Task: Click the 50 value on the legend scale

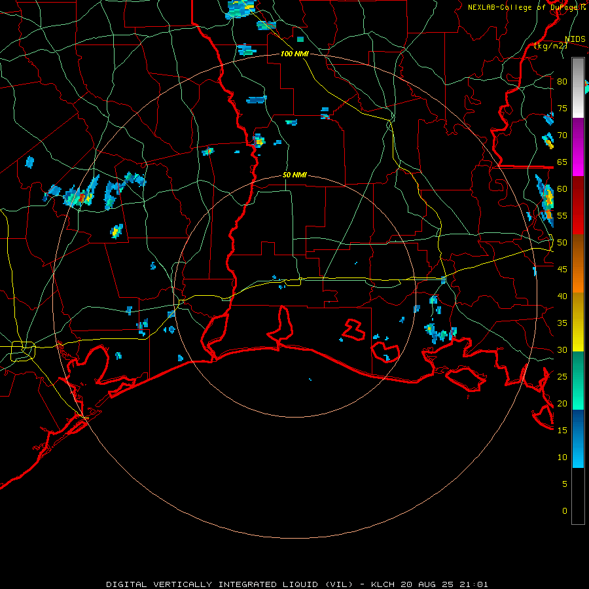Action: pos(562,243)
